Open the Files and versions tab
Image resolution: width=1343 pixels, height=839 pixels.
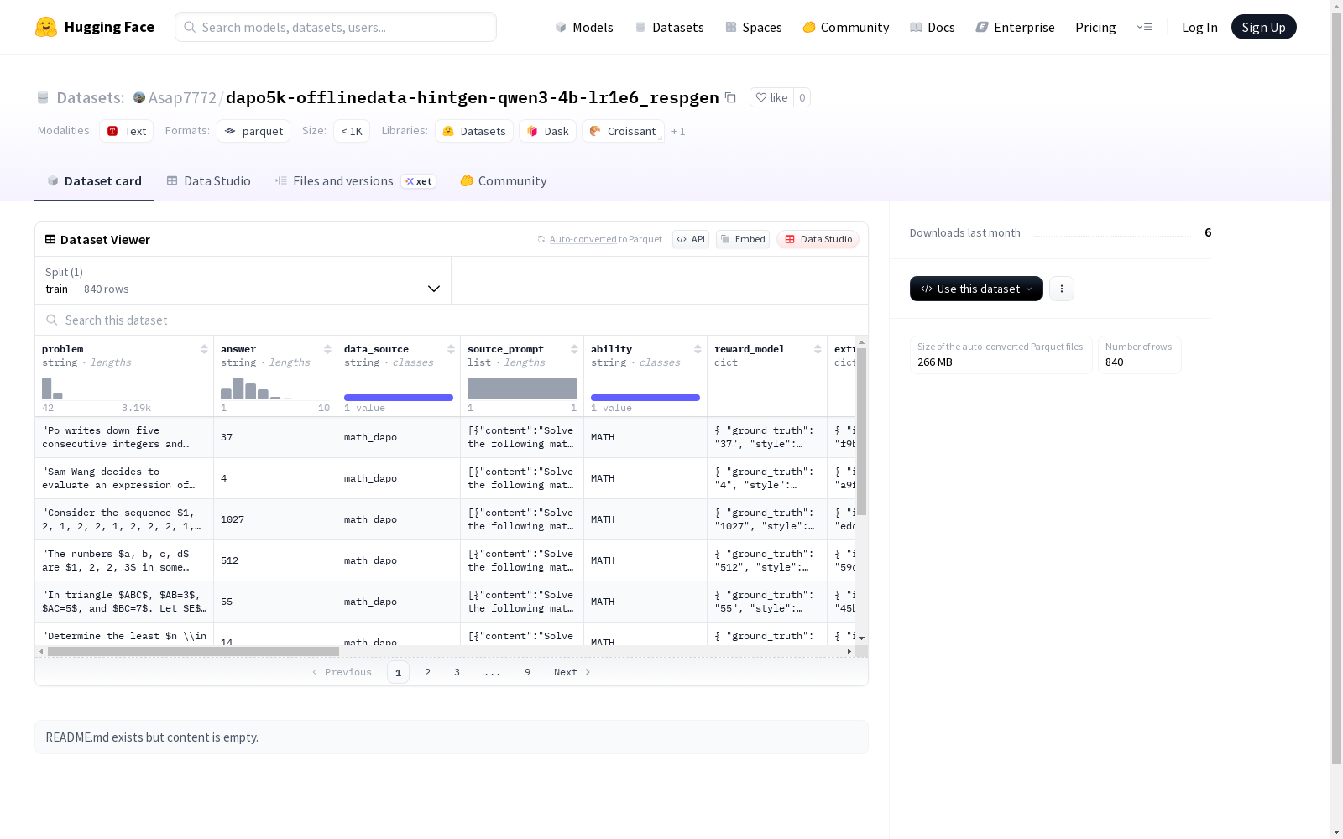(355, 181)
